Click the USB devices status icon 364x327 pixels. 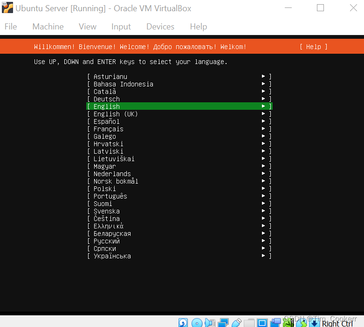tap(236, 323)
